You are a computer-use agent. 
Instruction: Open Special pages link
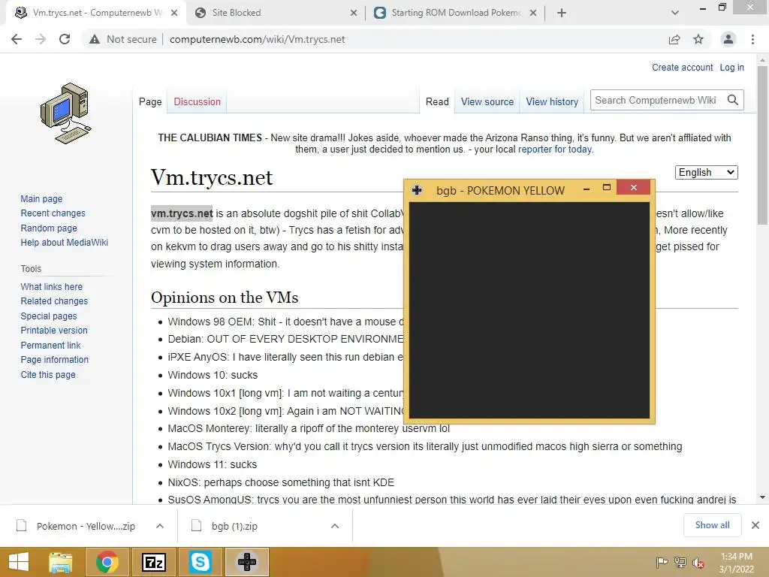(x=49, y=316)
